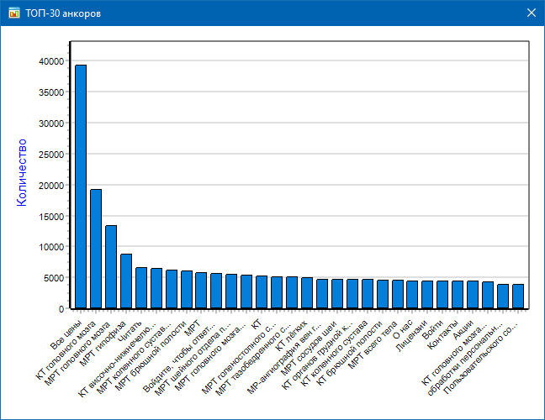Viewport: 545px width, 420px height.
Task: Click the 'Акции' axis label
Action: (x=463, y=330)
